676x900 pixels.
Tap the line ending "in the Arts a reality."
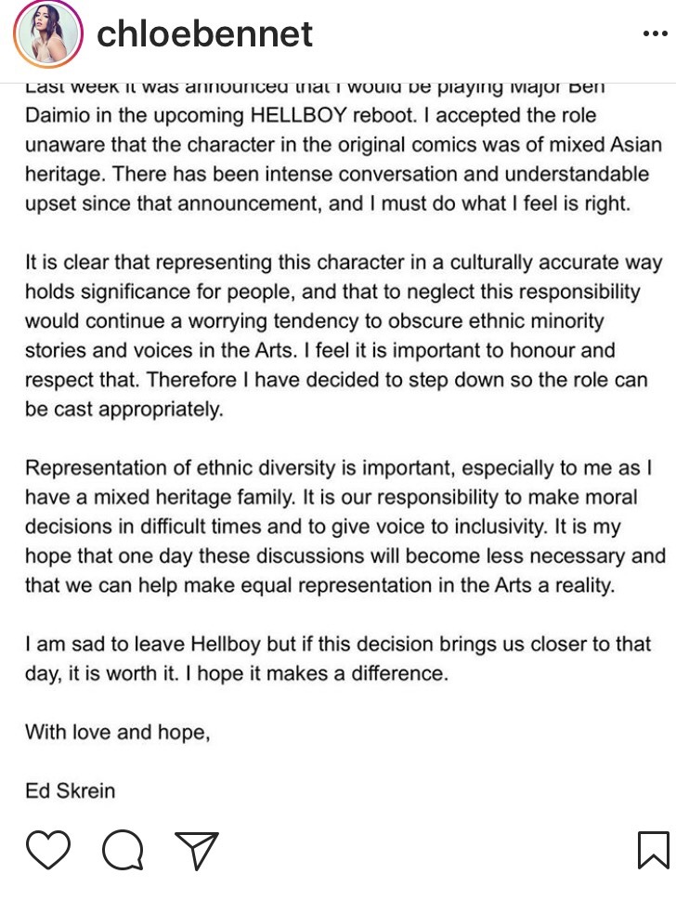[x=320, y=585]
